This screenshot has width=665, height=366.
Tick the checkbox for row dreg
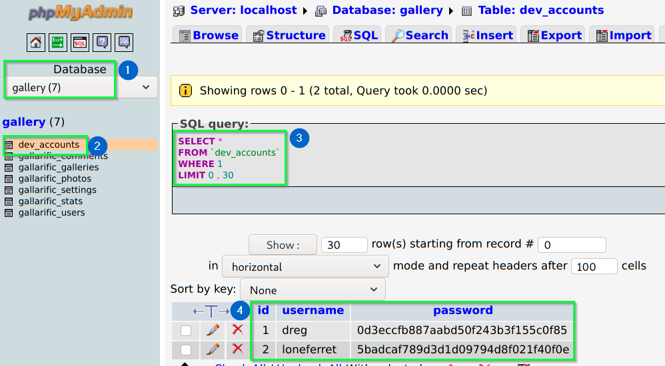(186, 331)
